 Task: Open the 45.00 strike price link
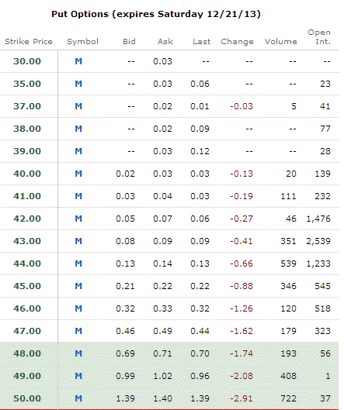27,286
